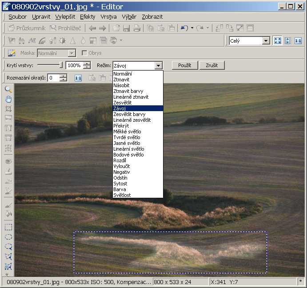Screen dimensions: 307x288
Task: Select the Crop tool
Action: tap(8, 108)
